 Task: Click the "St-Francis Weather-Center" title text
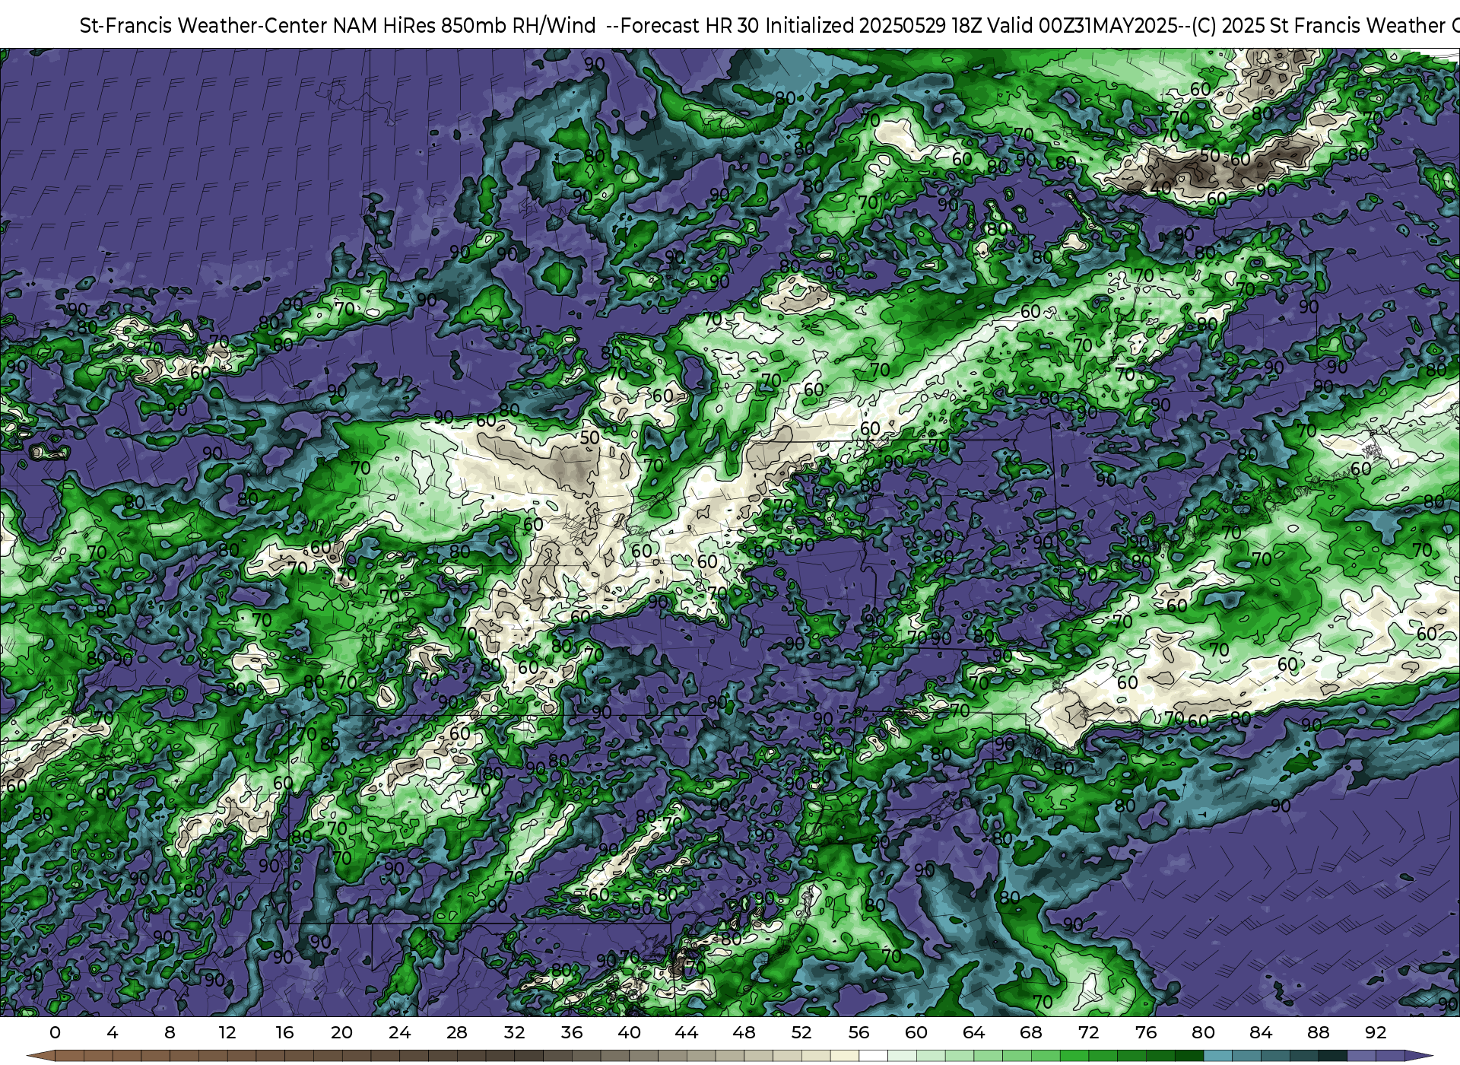pyautogui.click(x=204, y=26)
